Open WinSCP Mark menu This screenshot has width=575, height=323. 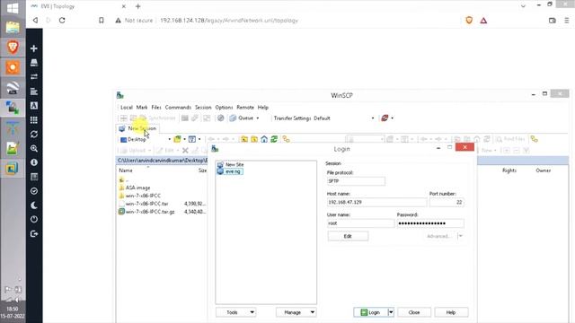coord(142,108)
